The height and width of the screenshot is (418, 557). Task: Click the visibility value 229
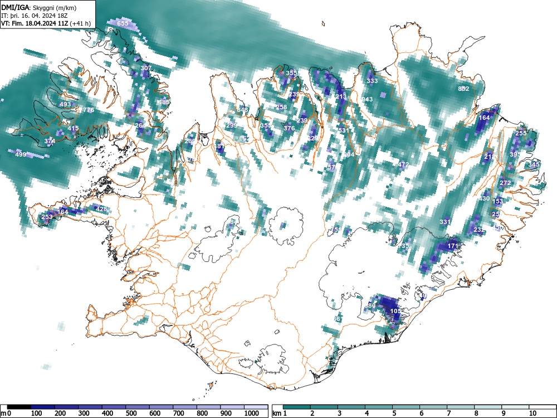click(312, 138)
